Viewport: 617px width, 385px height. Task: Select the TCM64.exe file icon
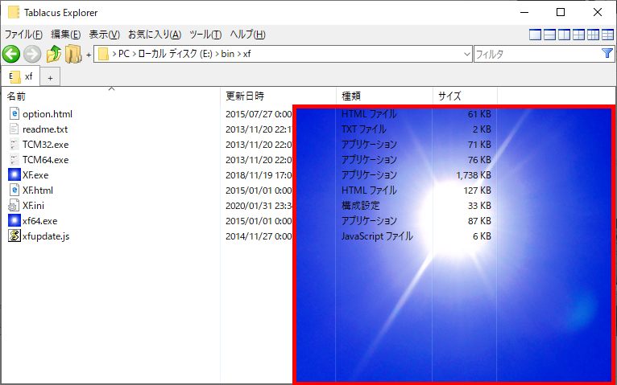14,160
